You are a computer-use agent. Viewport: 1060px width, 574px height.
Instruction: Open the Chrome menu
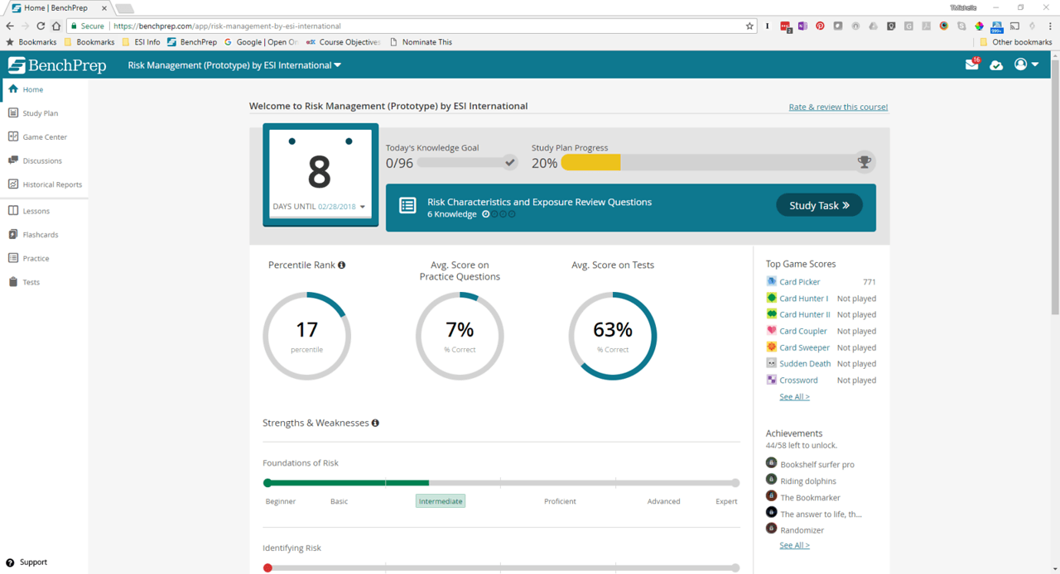1050,26
